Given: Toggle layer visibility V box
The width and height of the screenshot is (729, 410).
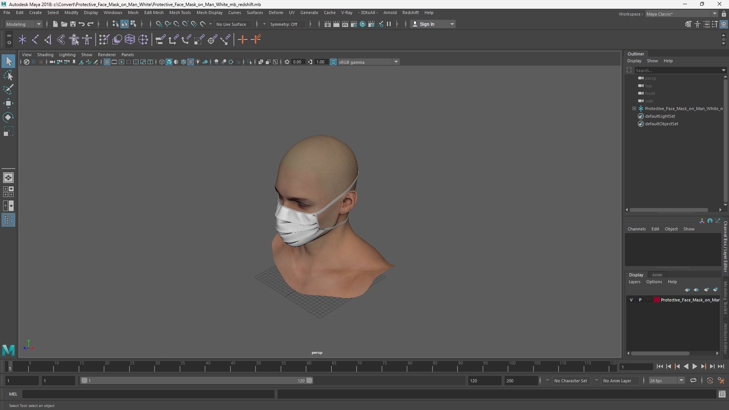Looking at the screenshot, I should 631,300.
